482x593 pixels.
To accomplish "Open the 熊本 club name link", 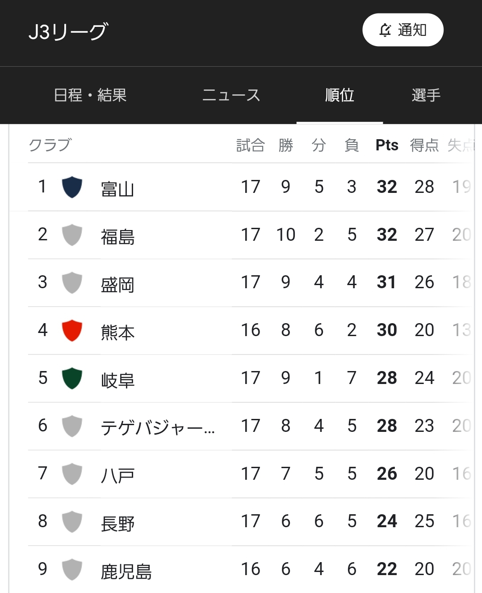I will pos(117,333).
